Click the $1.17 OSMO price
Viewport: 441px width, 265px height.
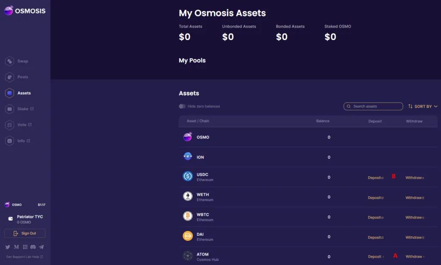pos(42,205)
